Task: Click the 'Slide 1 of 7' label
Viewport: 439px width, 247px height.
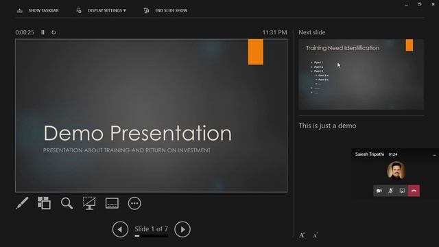Action: (151, 229)
